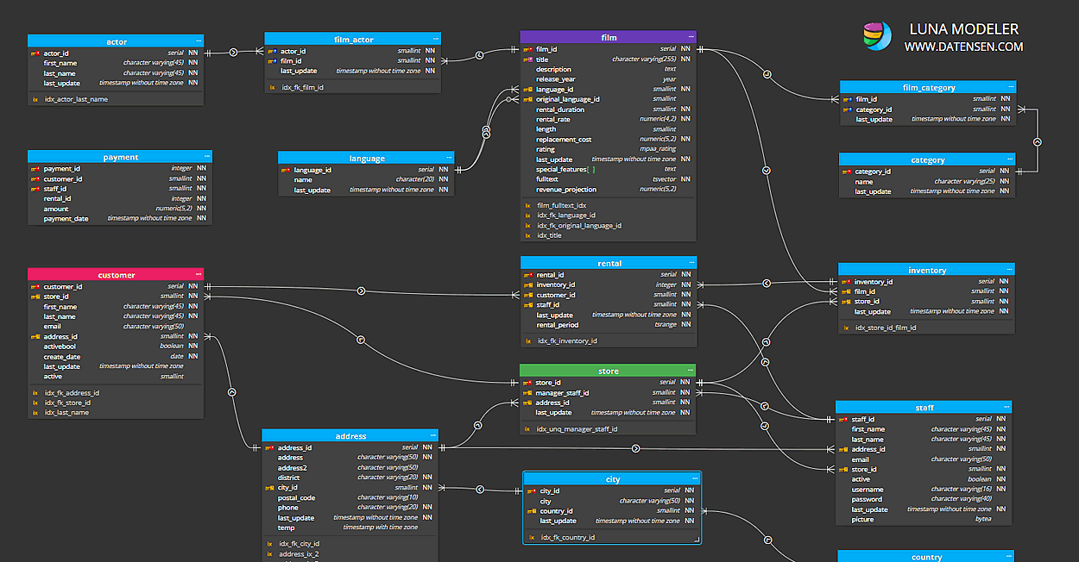The width and height of the screenshot is (1079, 562).
Task: Click the ix icon for film_fulltext_idx index
Action: (527, 203)
